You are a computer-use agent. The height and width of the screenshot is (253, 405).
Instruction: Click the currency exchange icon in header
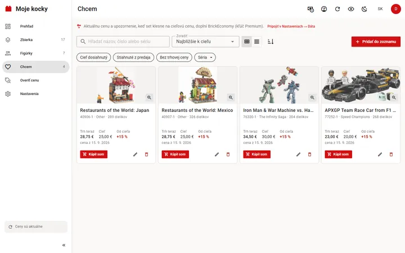pos(310,9)
